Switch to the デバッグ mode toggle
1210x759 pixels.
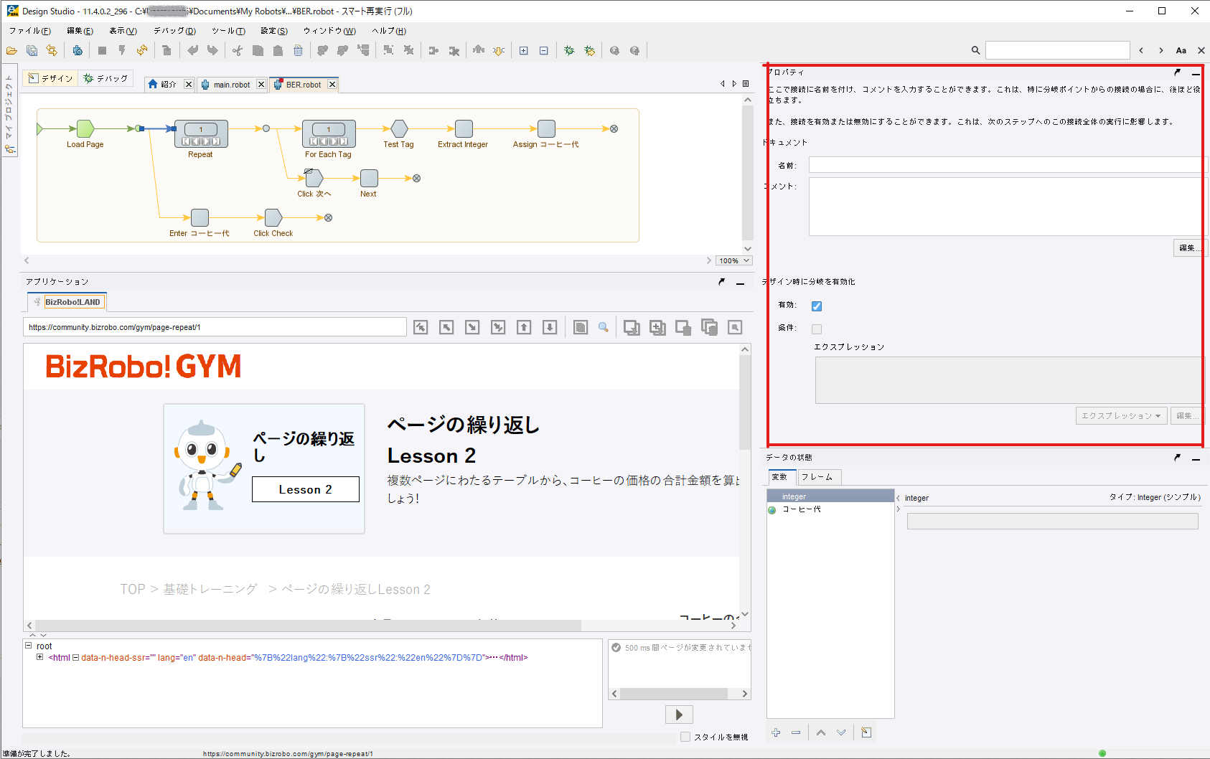[105, 78]
